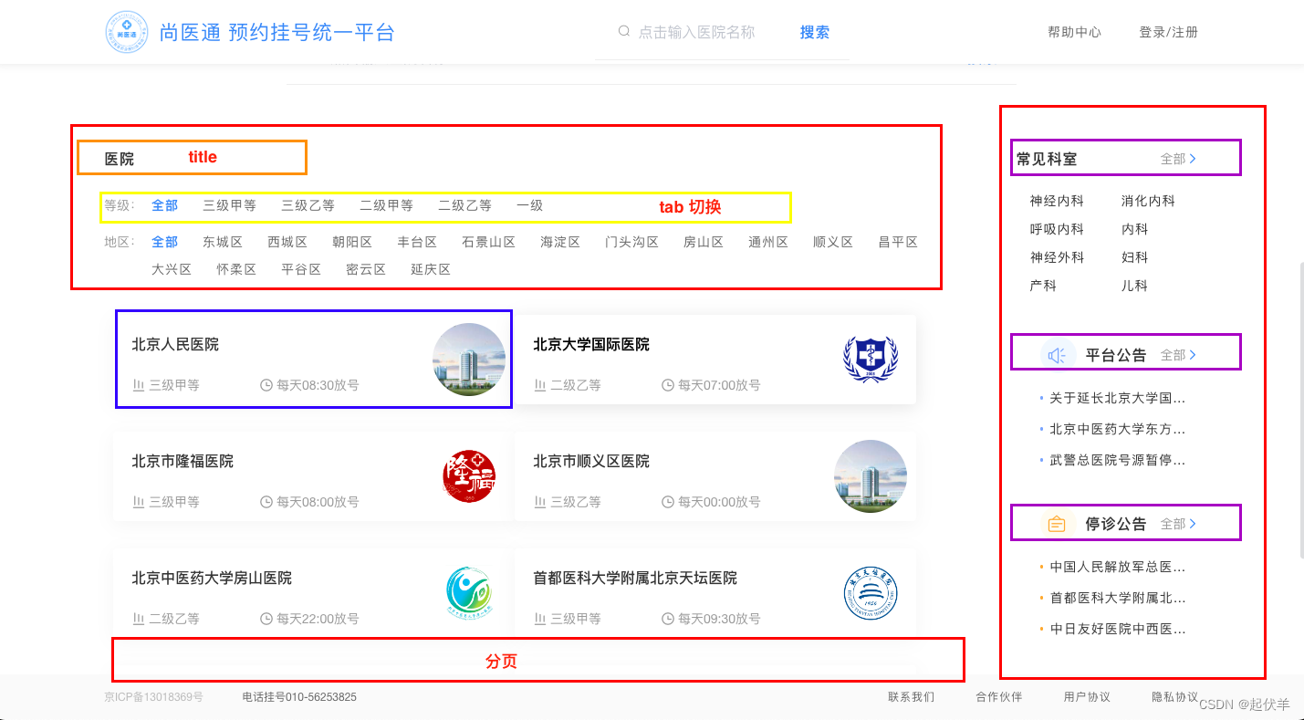Expand 停诊公告 全部 chevron
This screenshot has height=720, width=1304.
1193,524
